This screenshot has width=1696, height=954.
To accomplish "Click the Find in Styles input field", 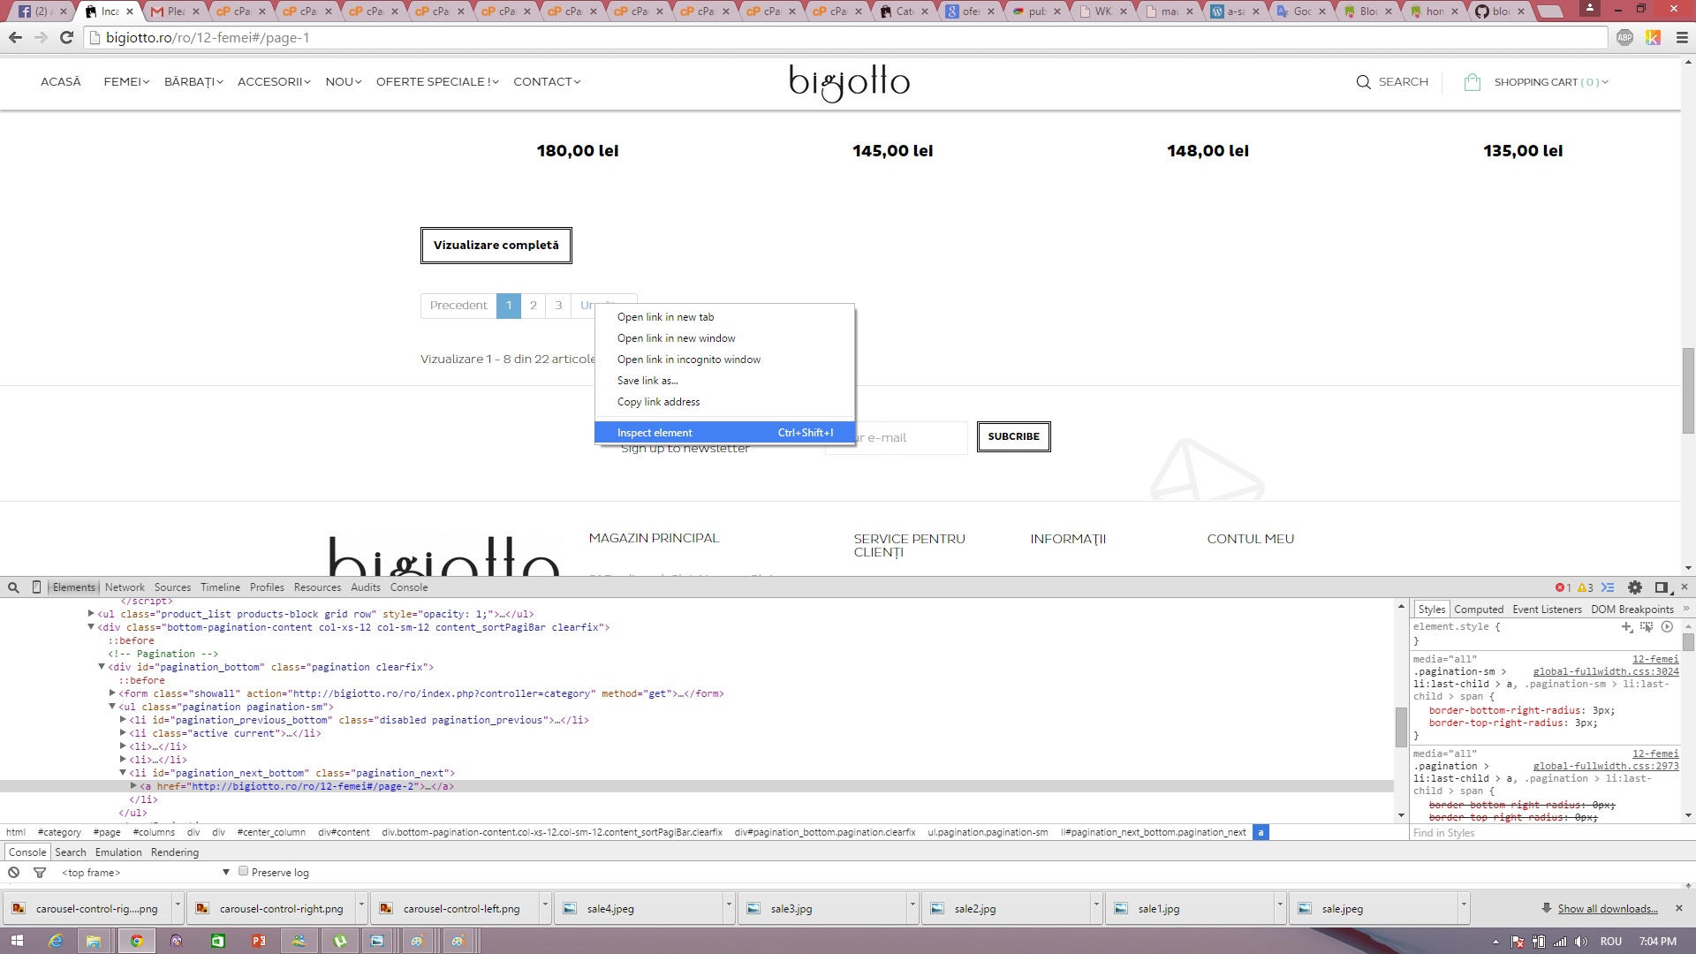I will [x=1546, y=833].
